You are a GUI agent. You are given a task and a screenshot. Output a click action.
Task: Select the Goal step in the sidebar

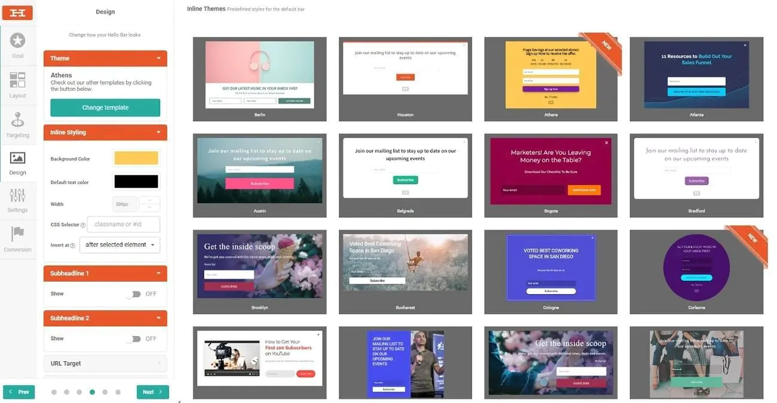[x=18, y=45]
